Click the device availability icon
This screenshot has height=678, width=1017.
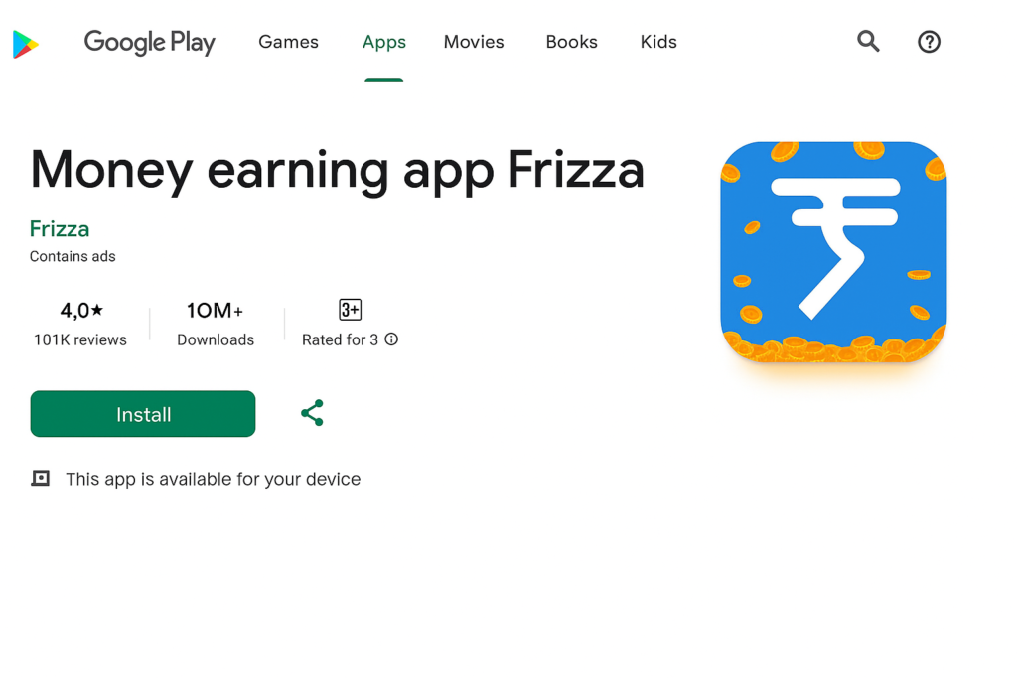[40, 478]
